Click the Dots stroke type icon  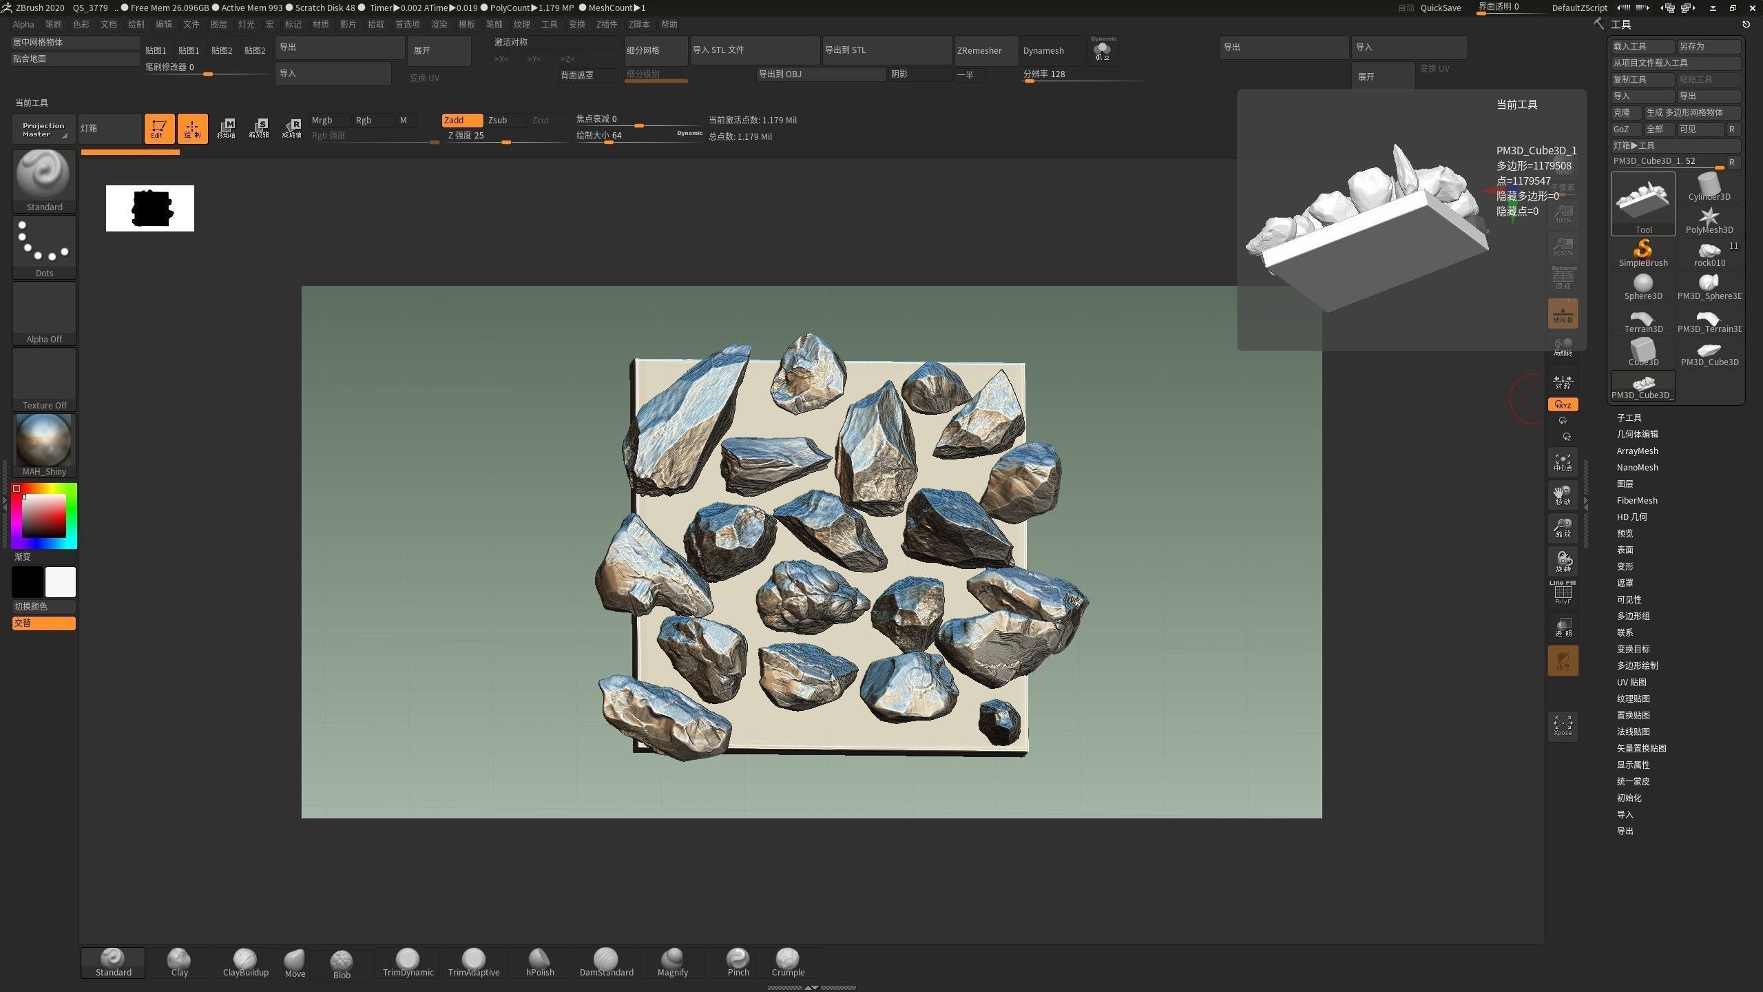point(44,246)
